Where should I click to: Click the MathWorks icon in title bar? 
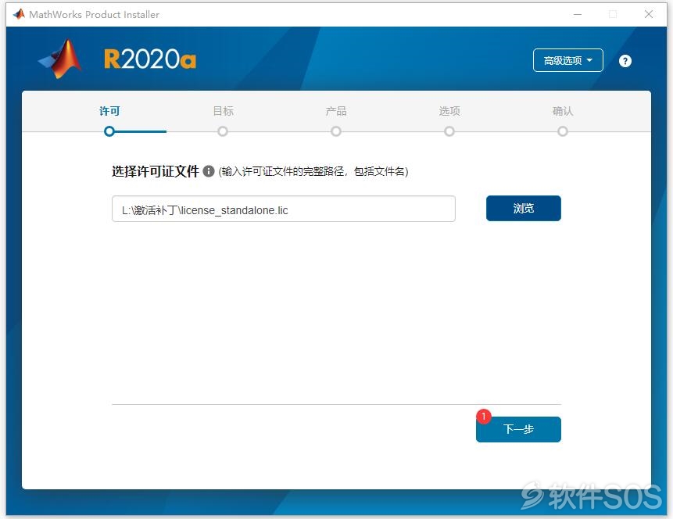[19, 14]
